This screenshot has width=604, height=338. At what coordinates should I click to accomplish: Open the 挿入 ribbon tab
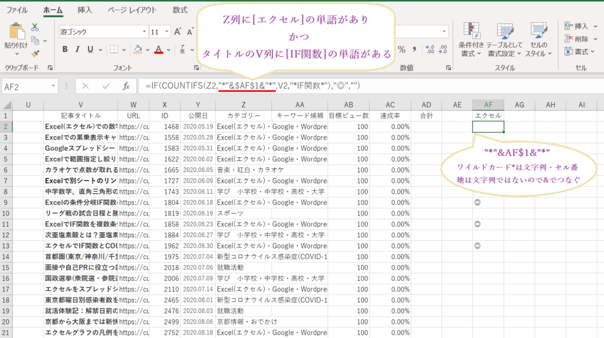[85, 10]
